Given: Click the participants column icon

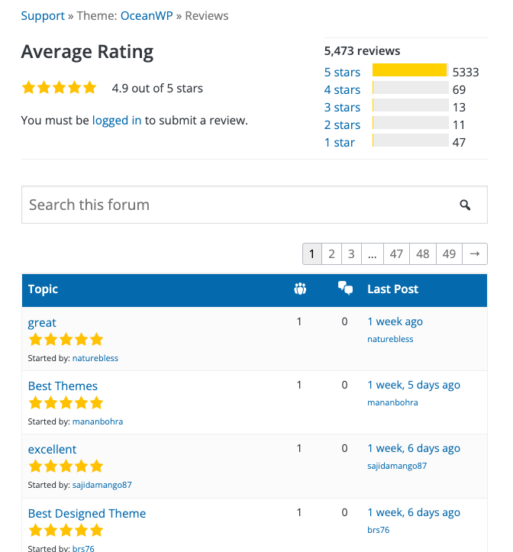Looking at the screenshot, I should [x=300, y=289].
